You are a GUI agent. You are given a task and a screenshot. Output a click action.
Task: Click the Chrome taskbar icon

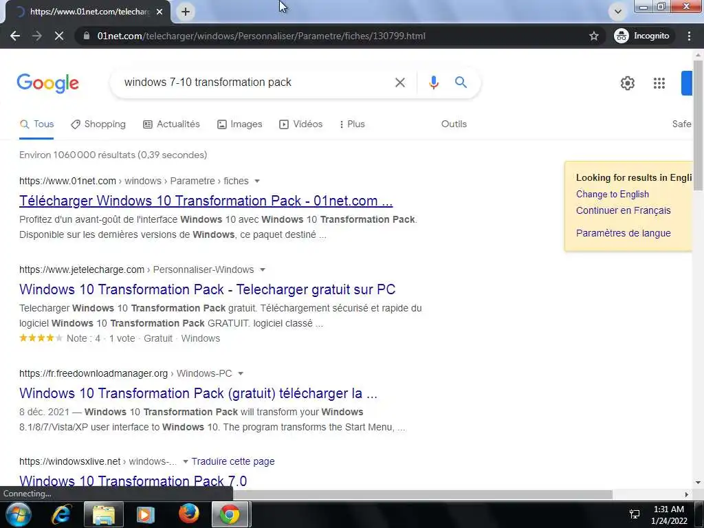point(230,514)
